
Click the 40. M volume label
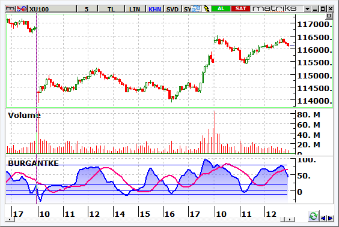click(308, 135)
